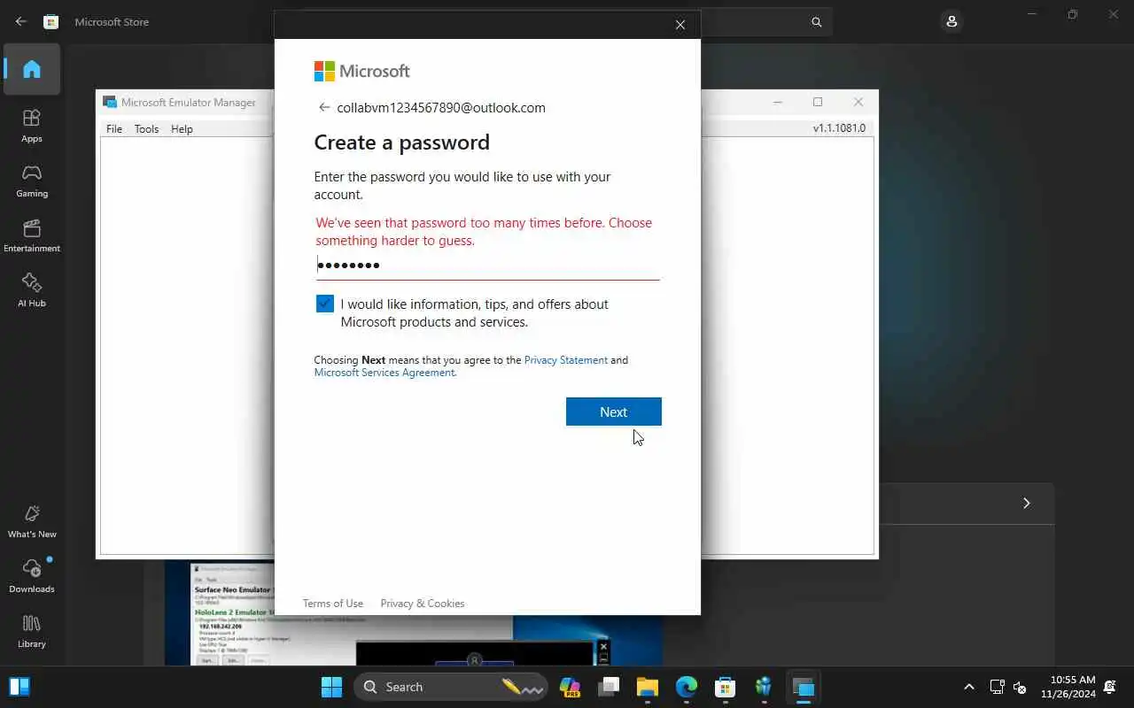Uncheck the information, tips, and offers checkbox
The width and height of the screenshot is (1134, 708).
325,304
